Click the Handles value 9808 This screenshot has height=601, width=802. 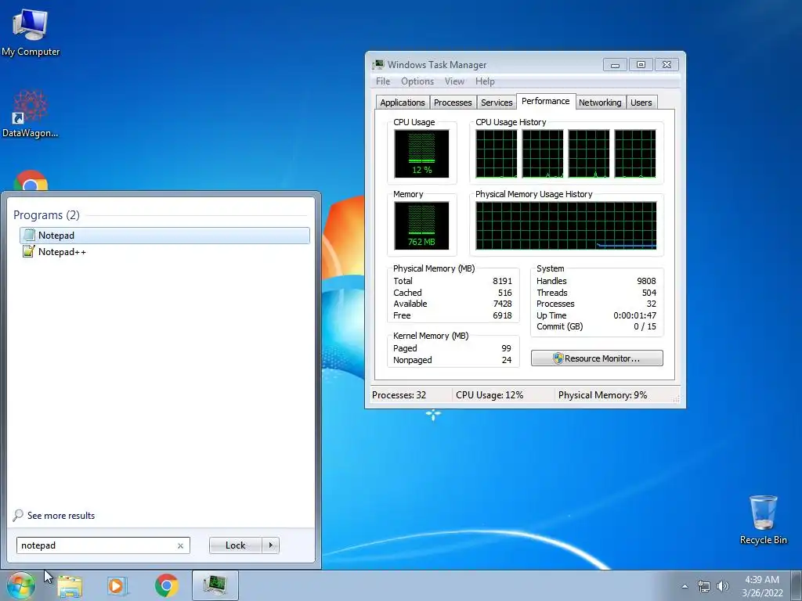pos(646,281)
